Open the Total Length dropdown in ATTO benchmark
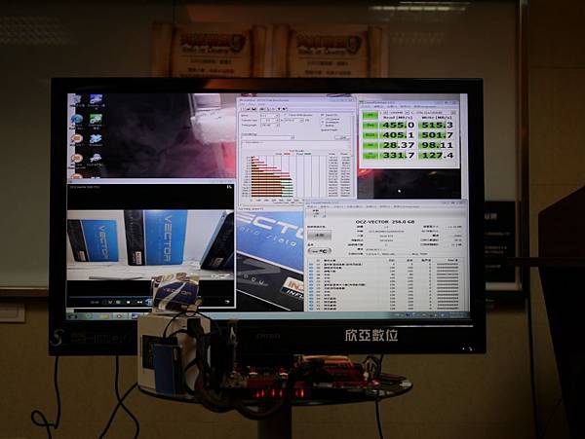Image resolution: width=585 pixels, height=439 pixels. point(270,126)
